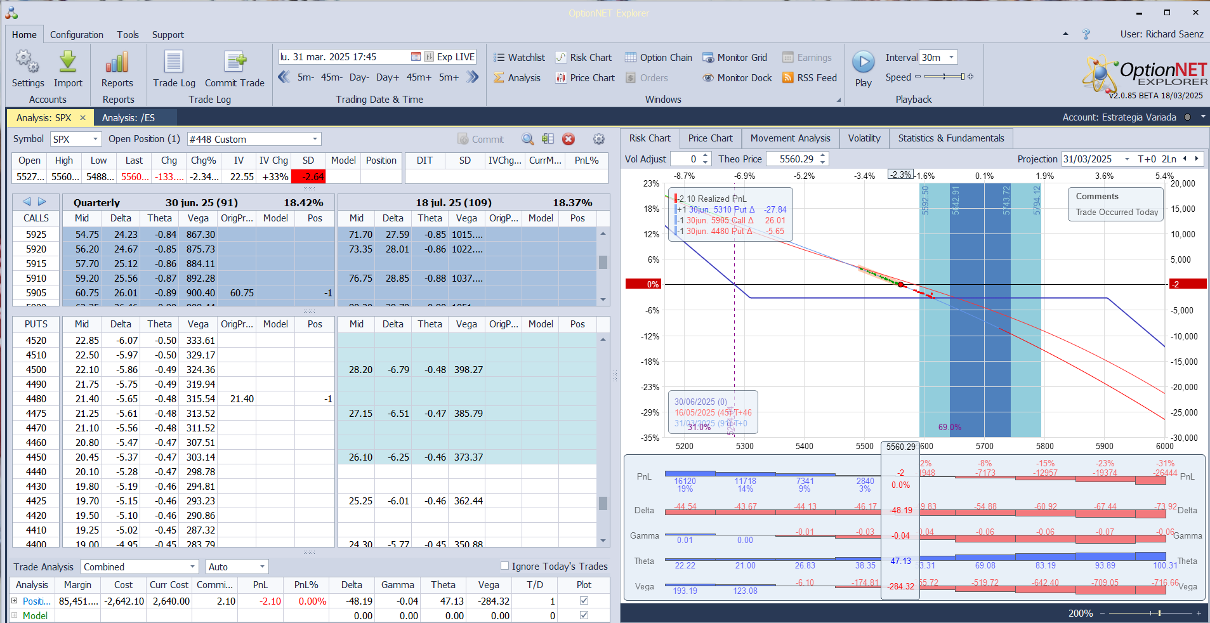This screenshot has width=1210, height=623.
Task: Expand the Position row in analysis table
Action: (x=15, y=600)
